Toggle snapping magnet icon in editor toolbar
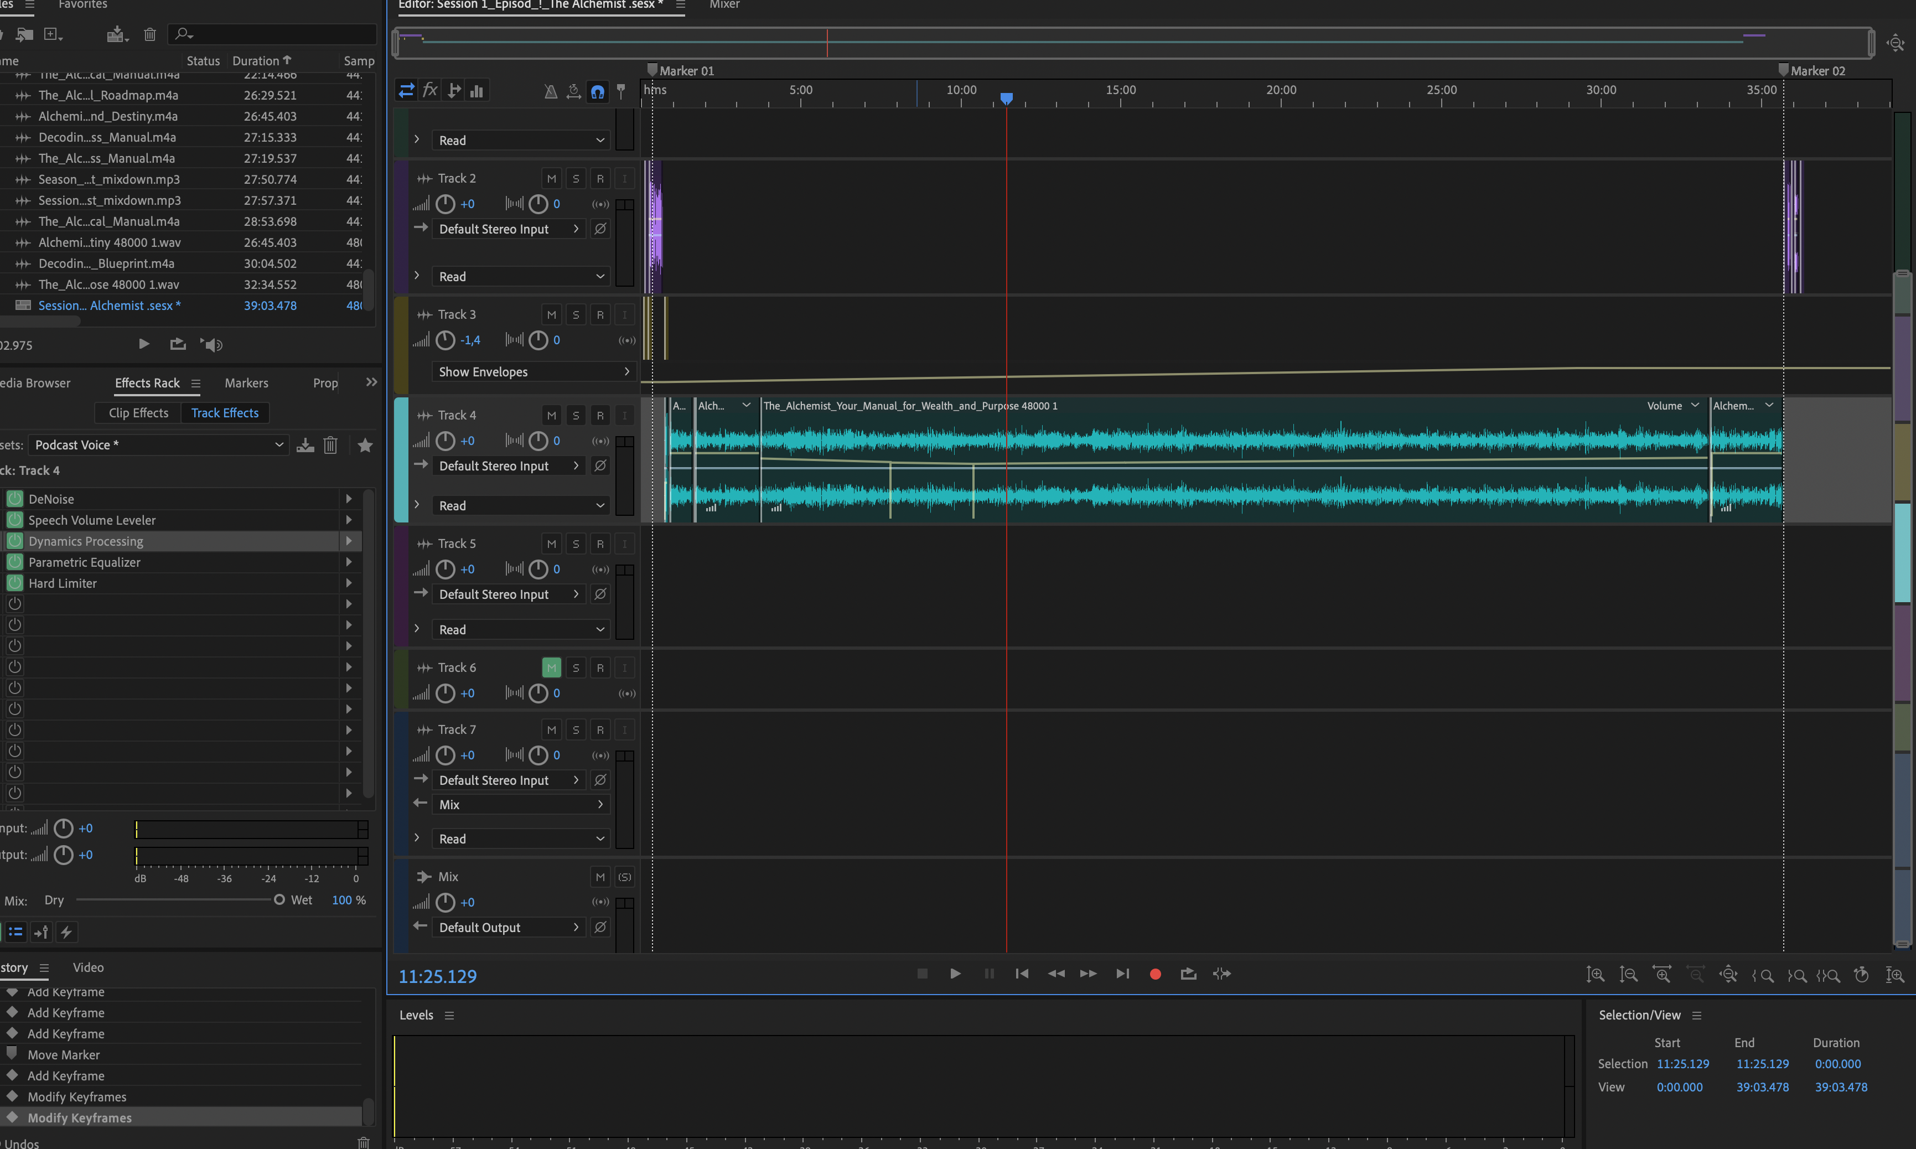Screen dimensions: 1916x1149 pos(598,91)
